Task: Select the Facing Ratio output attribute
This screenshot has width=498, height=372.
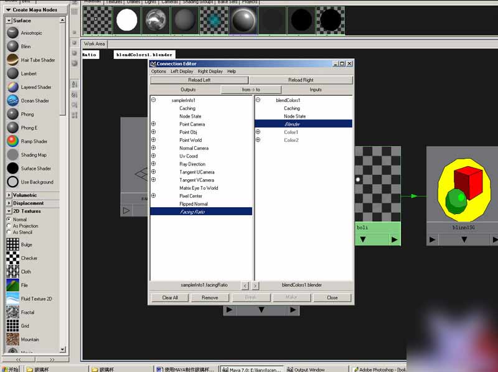Action: point(201,212)
